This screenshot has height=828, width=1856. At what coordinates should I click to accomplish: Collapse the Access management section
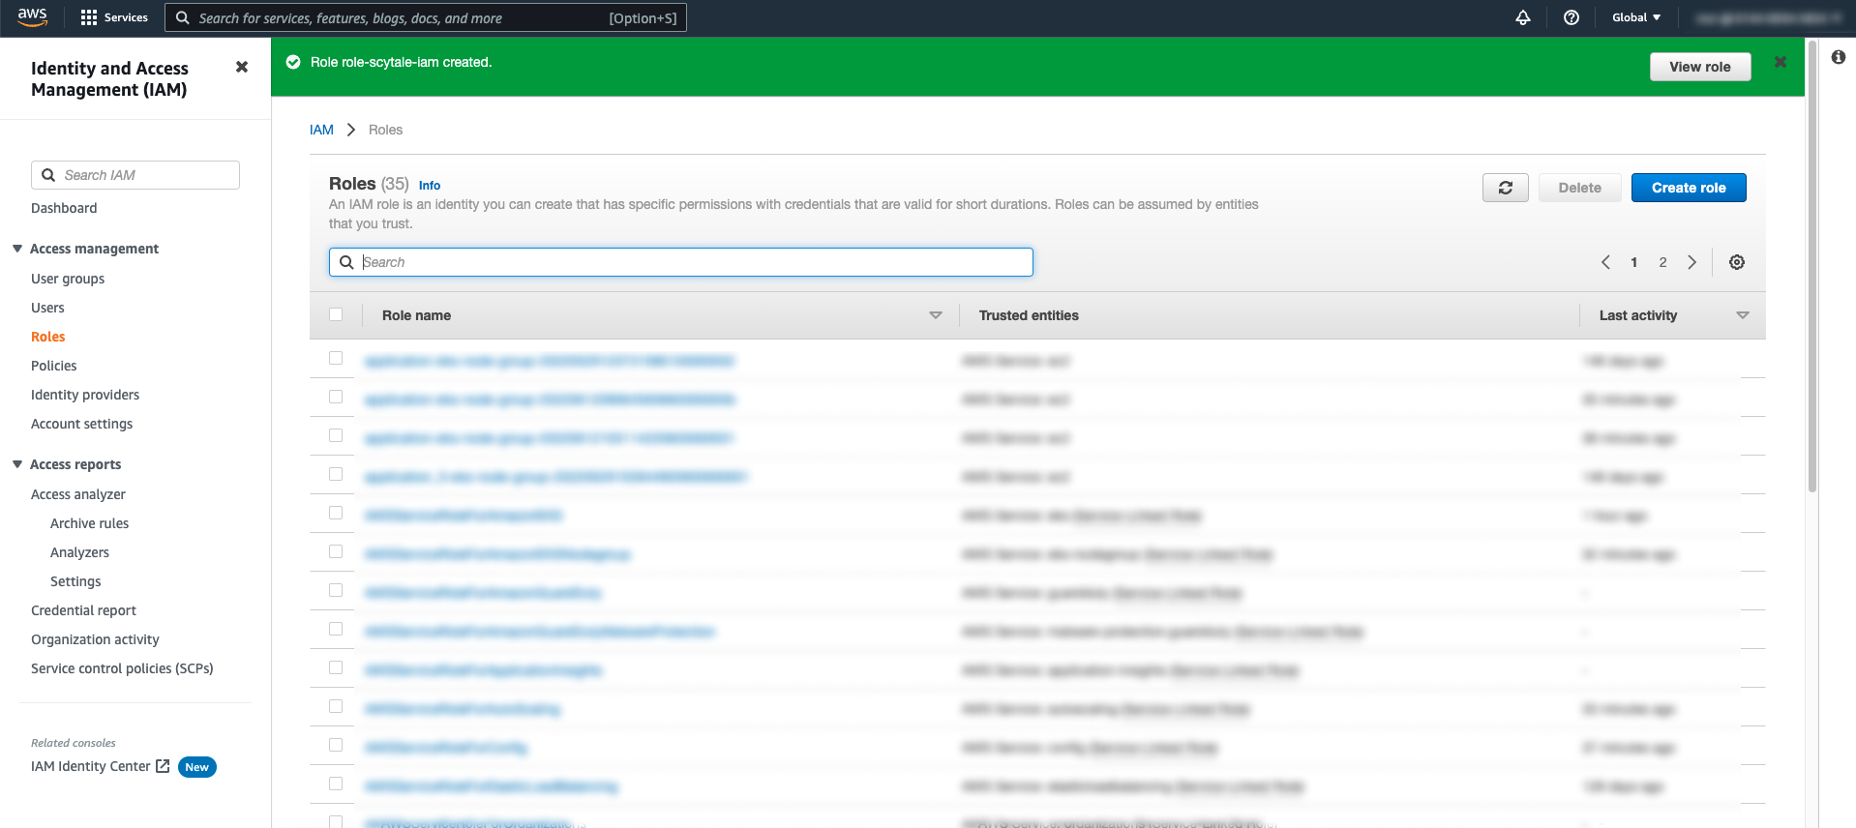coord(17,249)
